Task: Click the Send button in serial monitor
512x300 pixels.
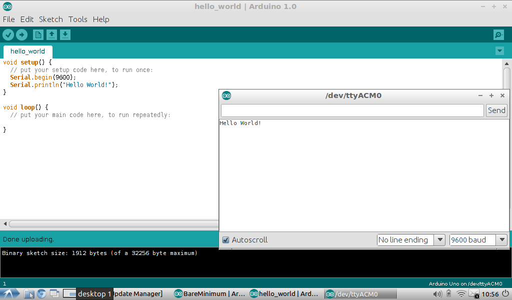Action: pos(496,110)
